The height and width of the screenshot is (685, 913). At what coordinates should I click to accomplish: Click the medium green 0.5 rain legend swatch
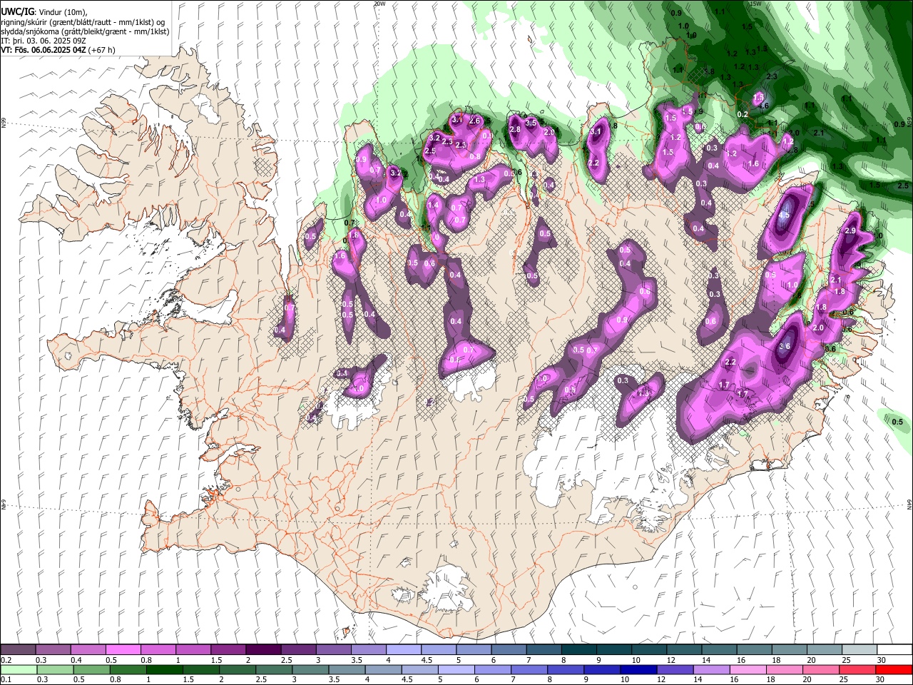coord(91,670)
